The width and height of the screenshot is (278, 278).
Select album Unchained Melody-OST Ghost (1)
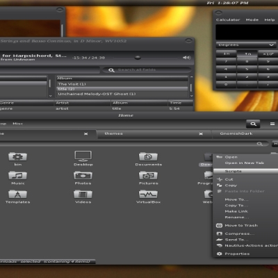click(x=122, y=94)
